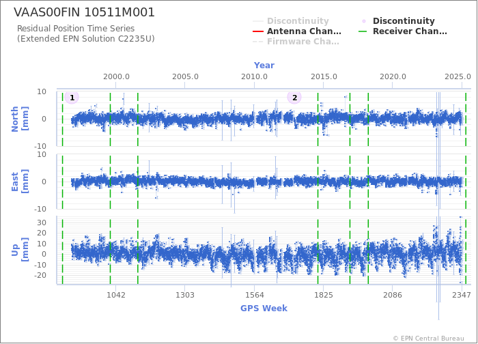Toggle the Antenna Change legend entry
The image size is (478, 344).
pos(297,31)
